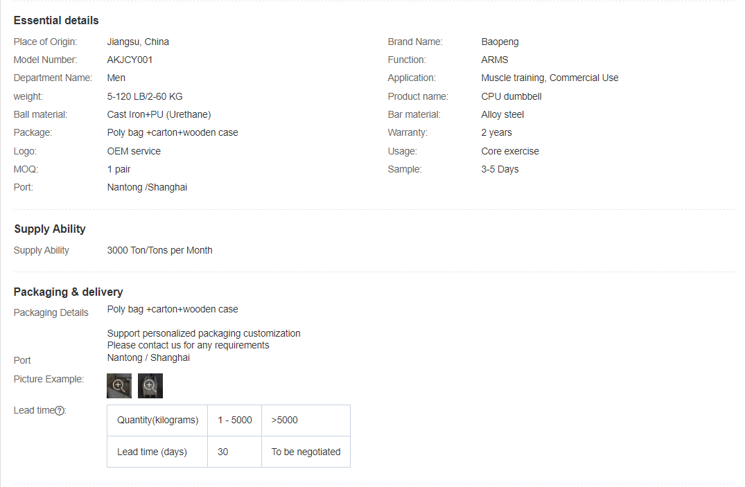Click the Support personalized packaging customization text
745x487 pixels.
tap(204, 333)
